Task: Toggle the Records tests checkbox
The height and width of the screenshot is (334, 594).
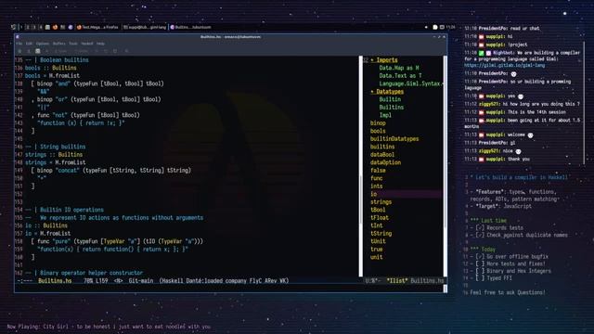Action: (x=480, y=228)
